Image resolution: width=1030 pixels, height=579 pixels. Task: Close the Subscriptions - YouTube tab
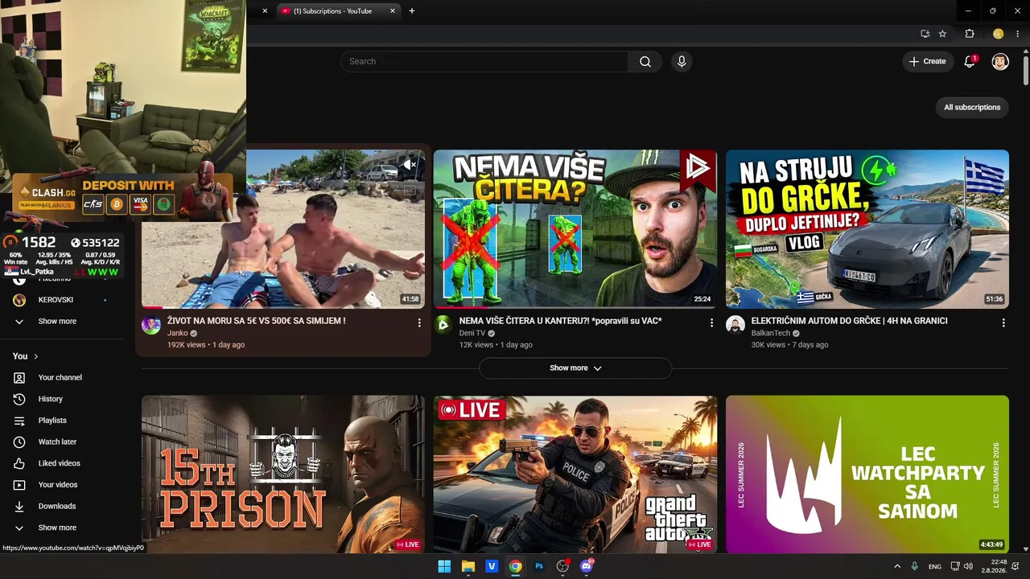point(393,11)
